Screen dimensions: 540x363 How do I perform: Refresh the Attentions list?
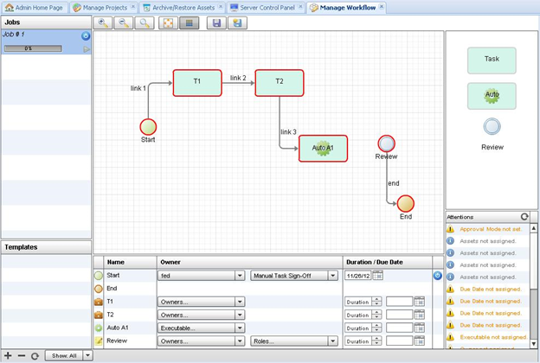pyautogui.click(x=524, y=217)
